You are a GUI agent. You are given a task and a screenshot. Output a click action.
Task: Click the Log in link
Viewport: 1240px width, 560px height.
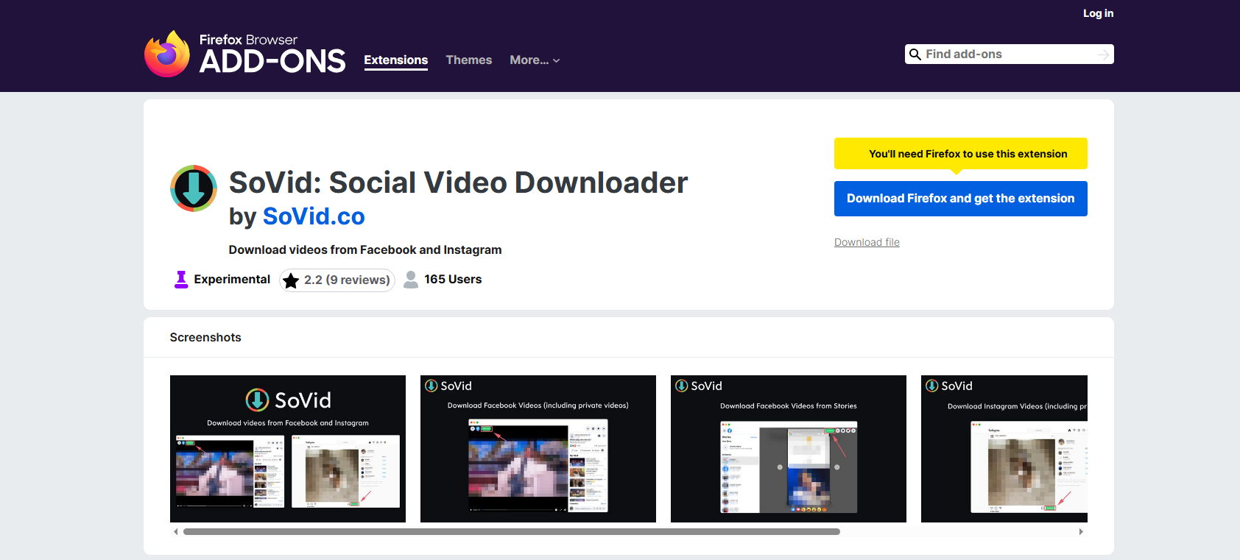[1098, 13]
